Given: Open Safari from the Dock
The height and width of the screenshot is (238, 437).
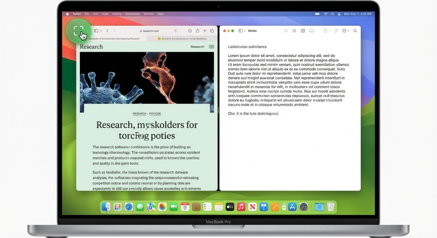Looking at the screenshot, I should [129, 207].
